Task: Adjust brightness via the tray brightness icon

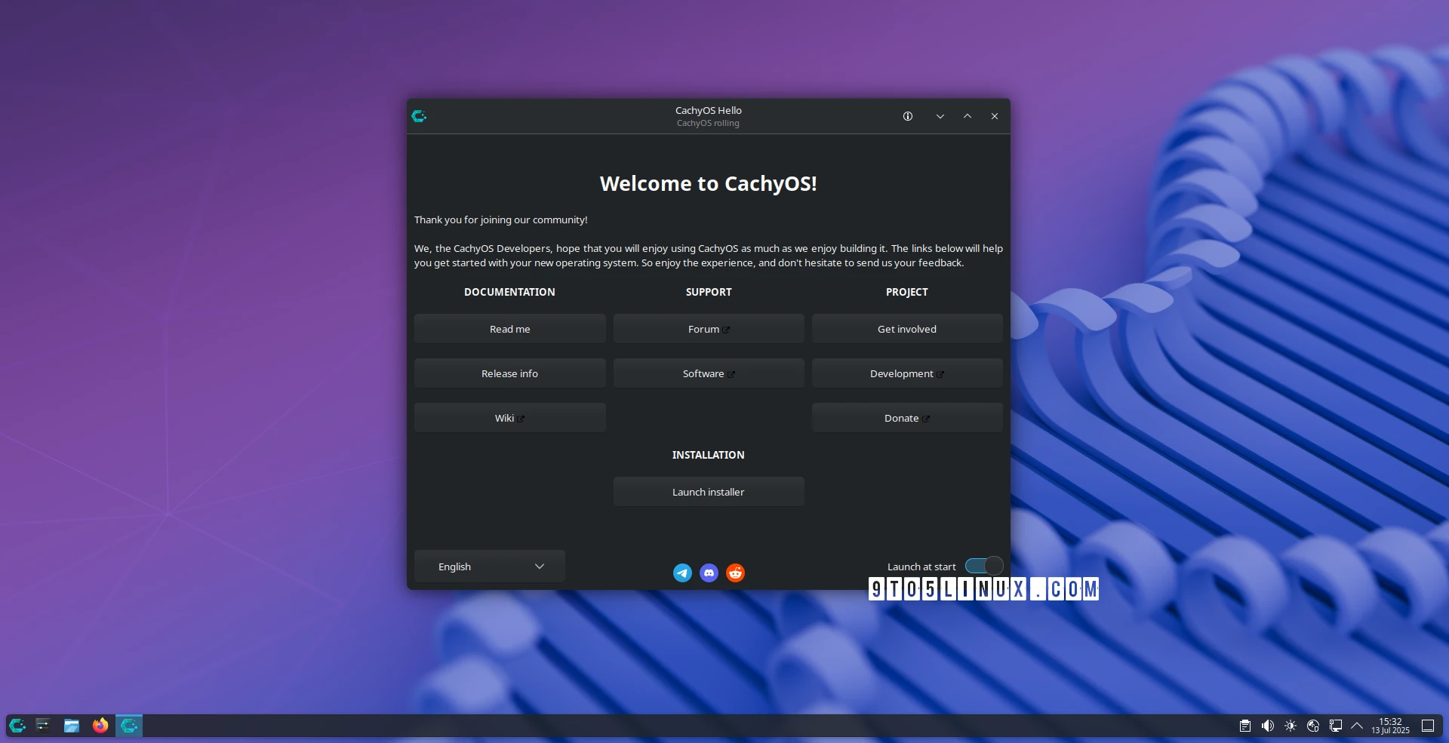Action: pos(1291,726)
